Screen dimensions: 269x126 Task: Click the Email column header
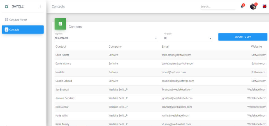(x=165, y=47)
